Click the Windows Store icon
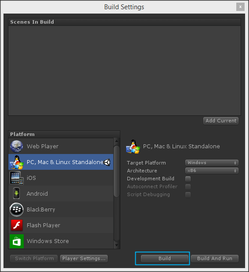Screen dimensions: 249x272 click(17, 241)
